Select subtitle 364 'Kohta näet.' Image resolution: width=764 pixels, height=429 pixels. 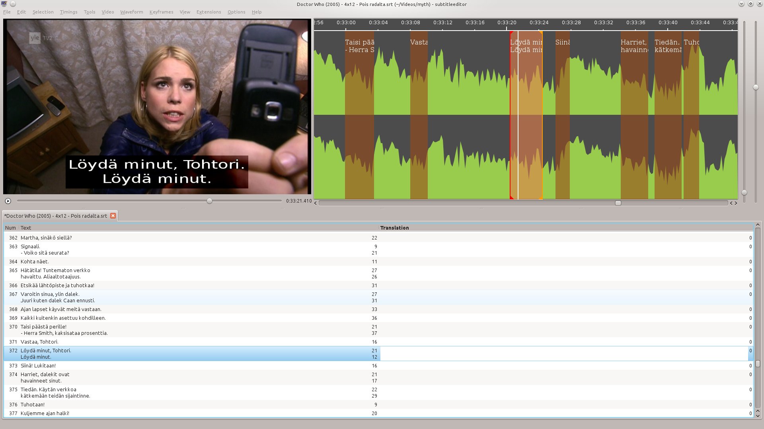point(378,261)
